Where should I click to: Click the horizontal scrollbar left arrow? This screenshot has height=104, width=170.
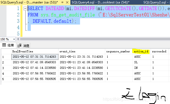click(x=18, y=39)
